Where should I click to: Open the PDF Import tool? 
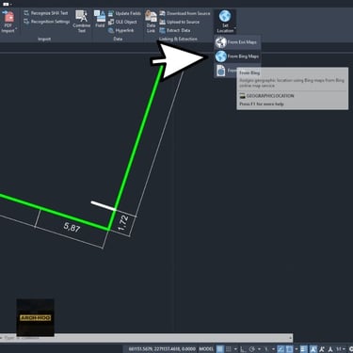8,22
